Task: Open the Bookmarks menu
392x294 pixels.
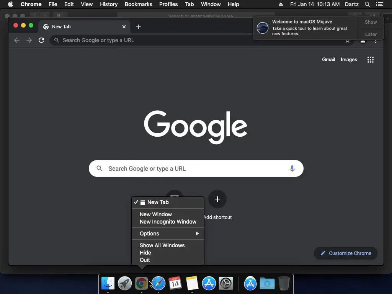Action: (139, 4)
